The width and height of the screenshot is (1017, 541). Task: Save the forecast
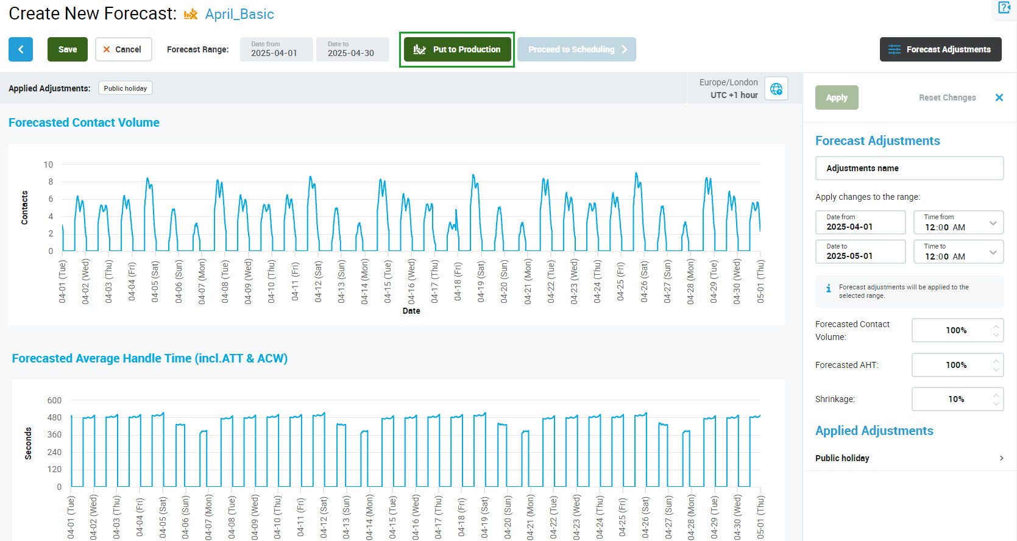68,49
